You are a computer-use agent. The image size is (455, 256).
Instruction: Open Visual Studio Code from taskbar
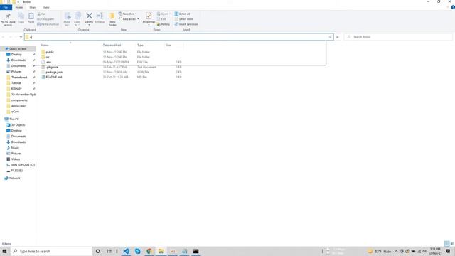[126, 251]
